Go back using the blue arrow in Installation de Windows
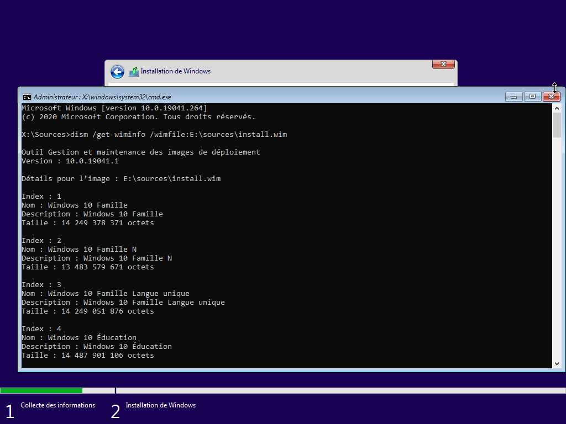The height and width of the screenshot is (424, 566). (x=117, y=72)
